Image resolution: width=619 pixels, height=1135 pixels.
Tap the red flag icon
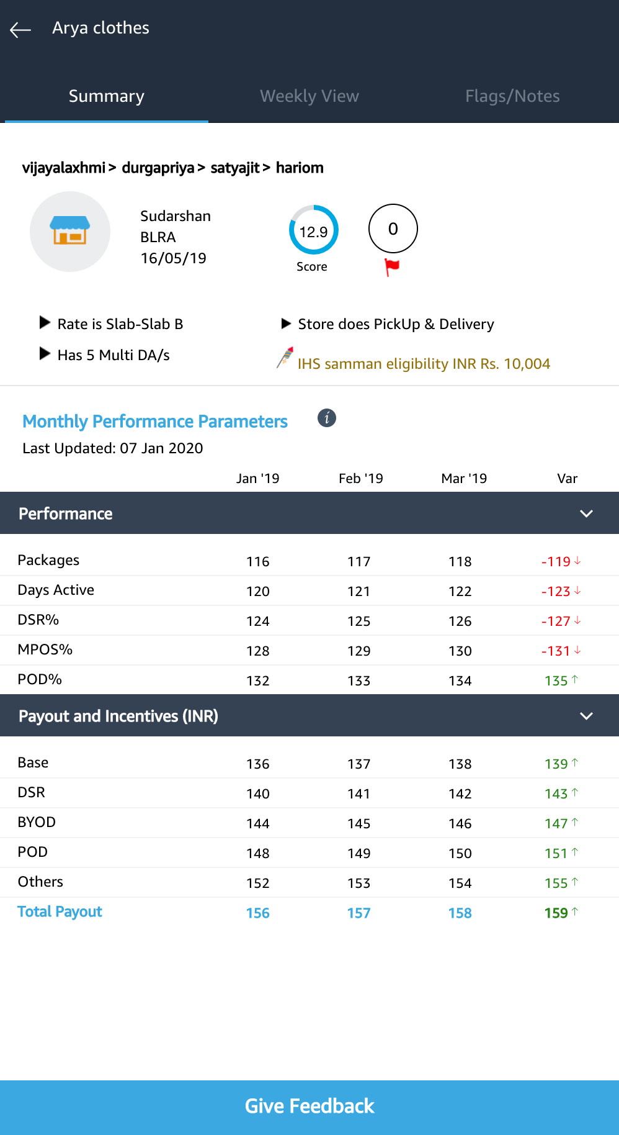[392, 267]
